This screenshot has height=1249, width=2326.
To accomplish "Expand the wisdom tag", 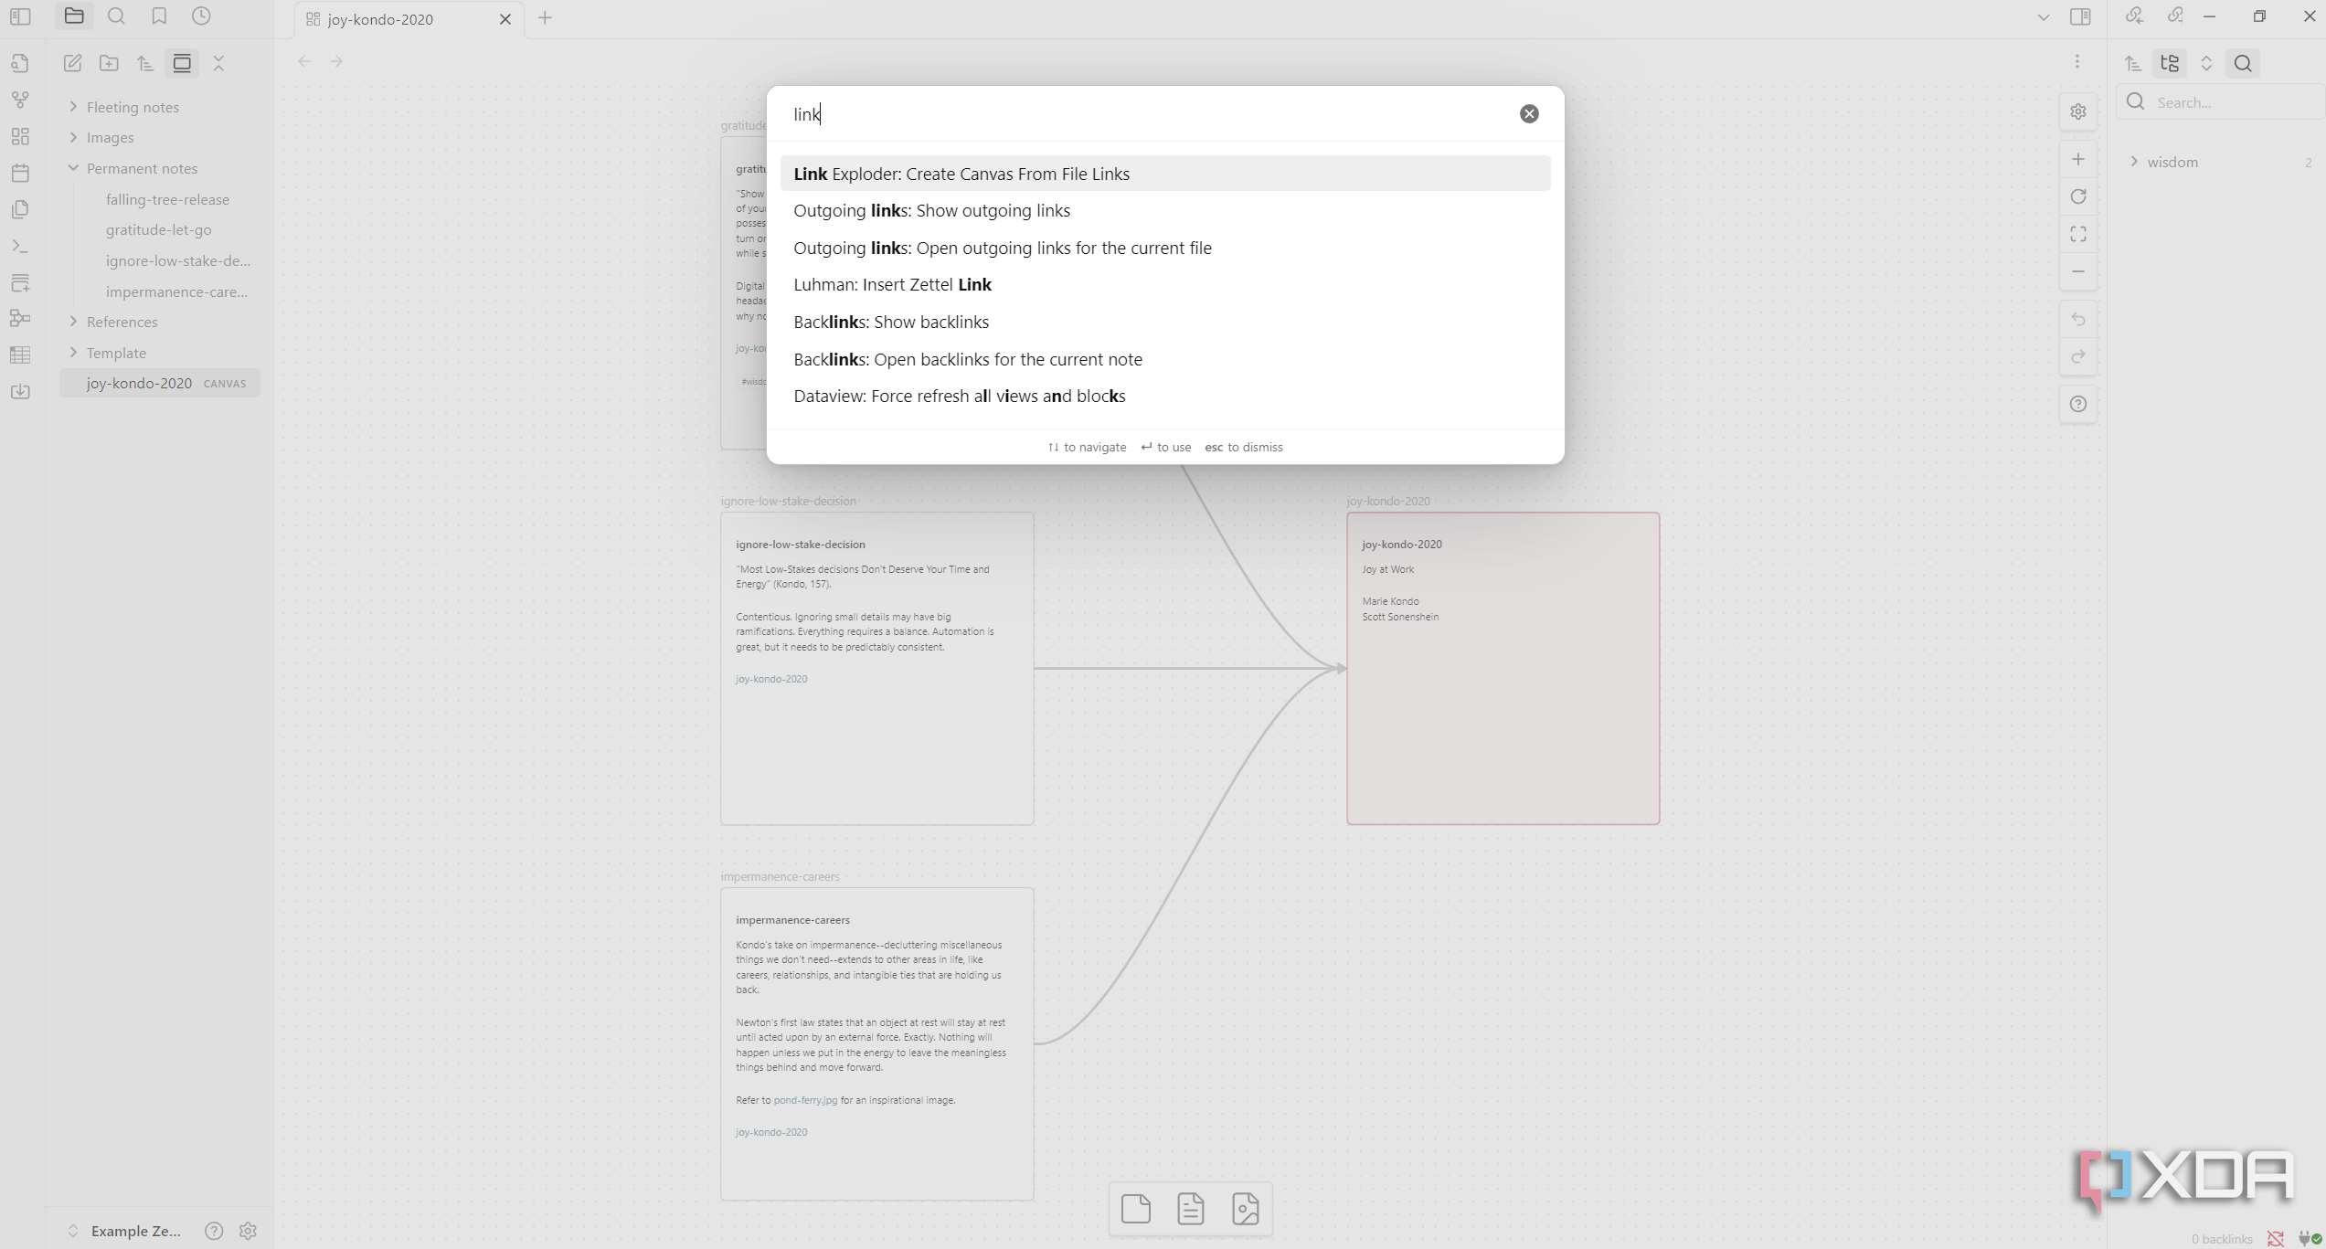I will pos(2134,162).
